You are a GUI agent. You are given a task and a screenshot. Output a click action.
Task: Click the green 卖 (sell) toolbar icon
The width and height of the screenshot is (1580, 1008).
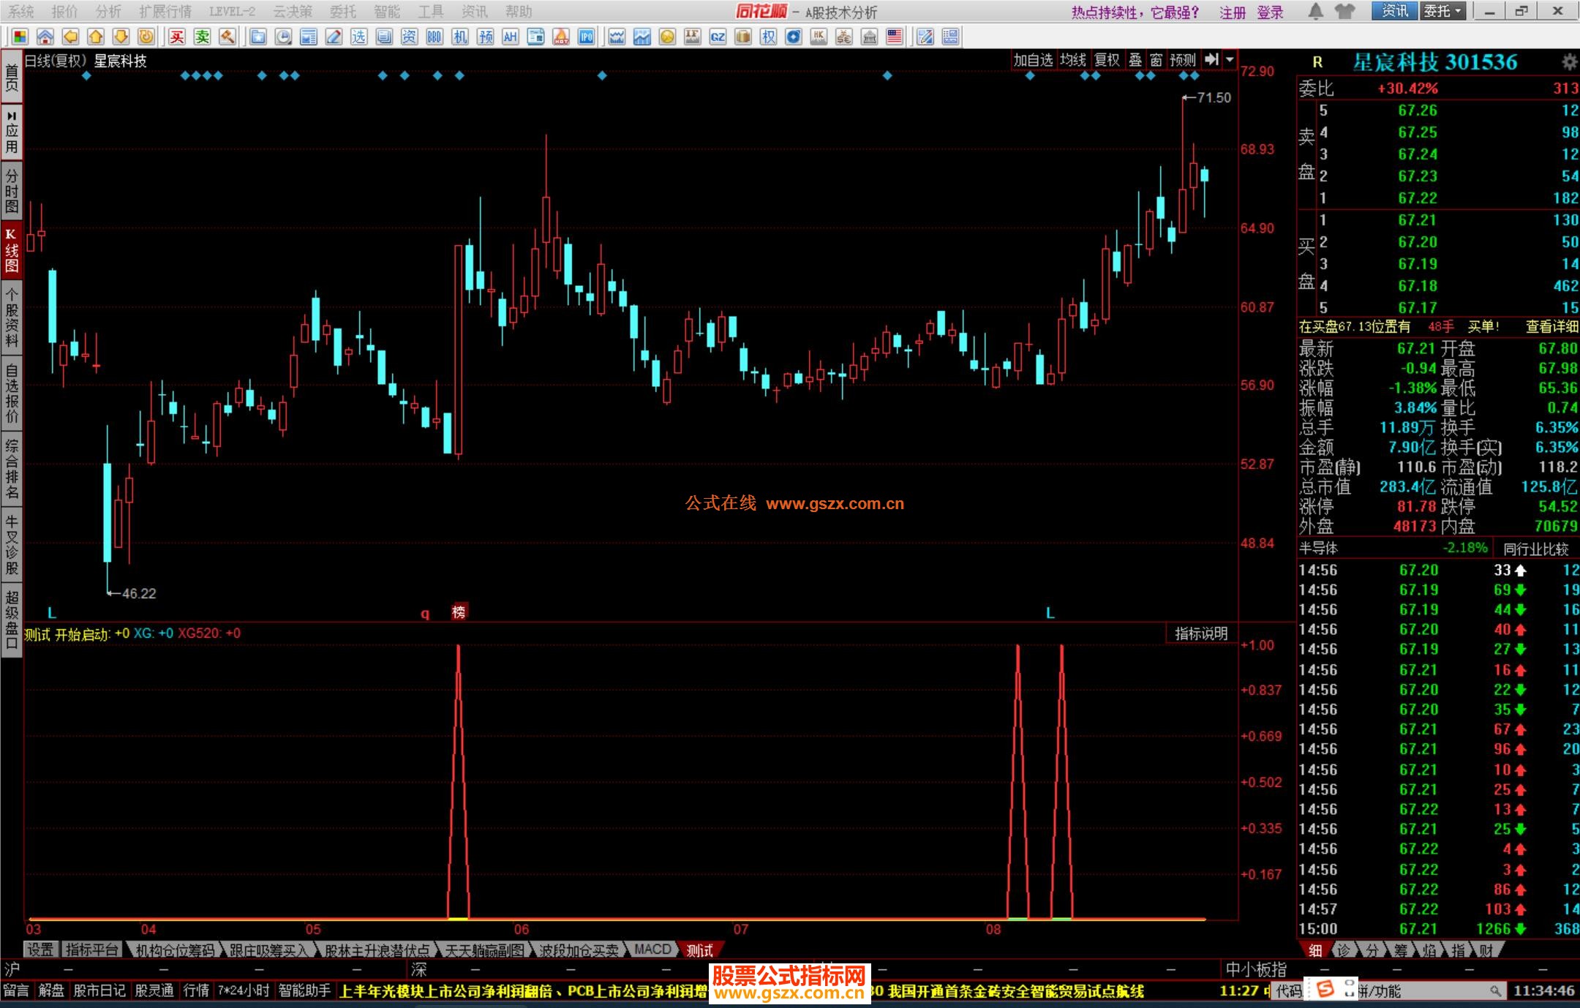[202, 37]
